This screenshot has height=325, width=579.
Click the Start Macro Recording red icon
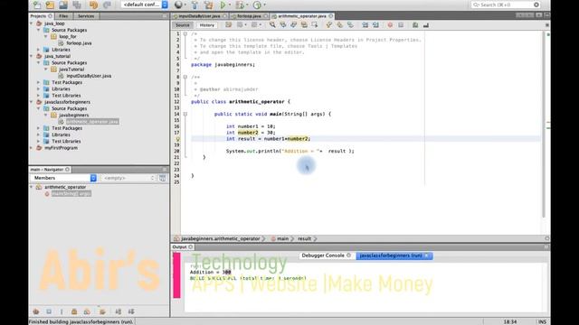point(390,25)
